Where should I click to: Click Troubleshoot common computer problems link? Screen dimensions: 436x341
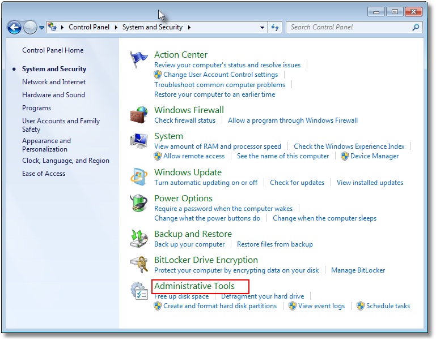click(219, 85)
